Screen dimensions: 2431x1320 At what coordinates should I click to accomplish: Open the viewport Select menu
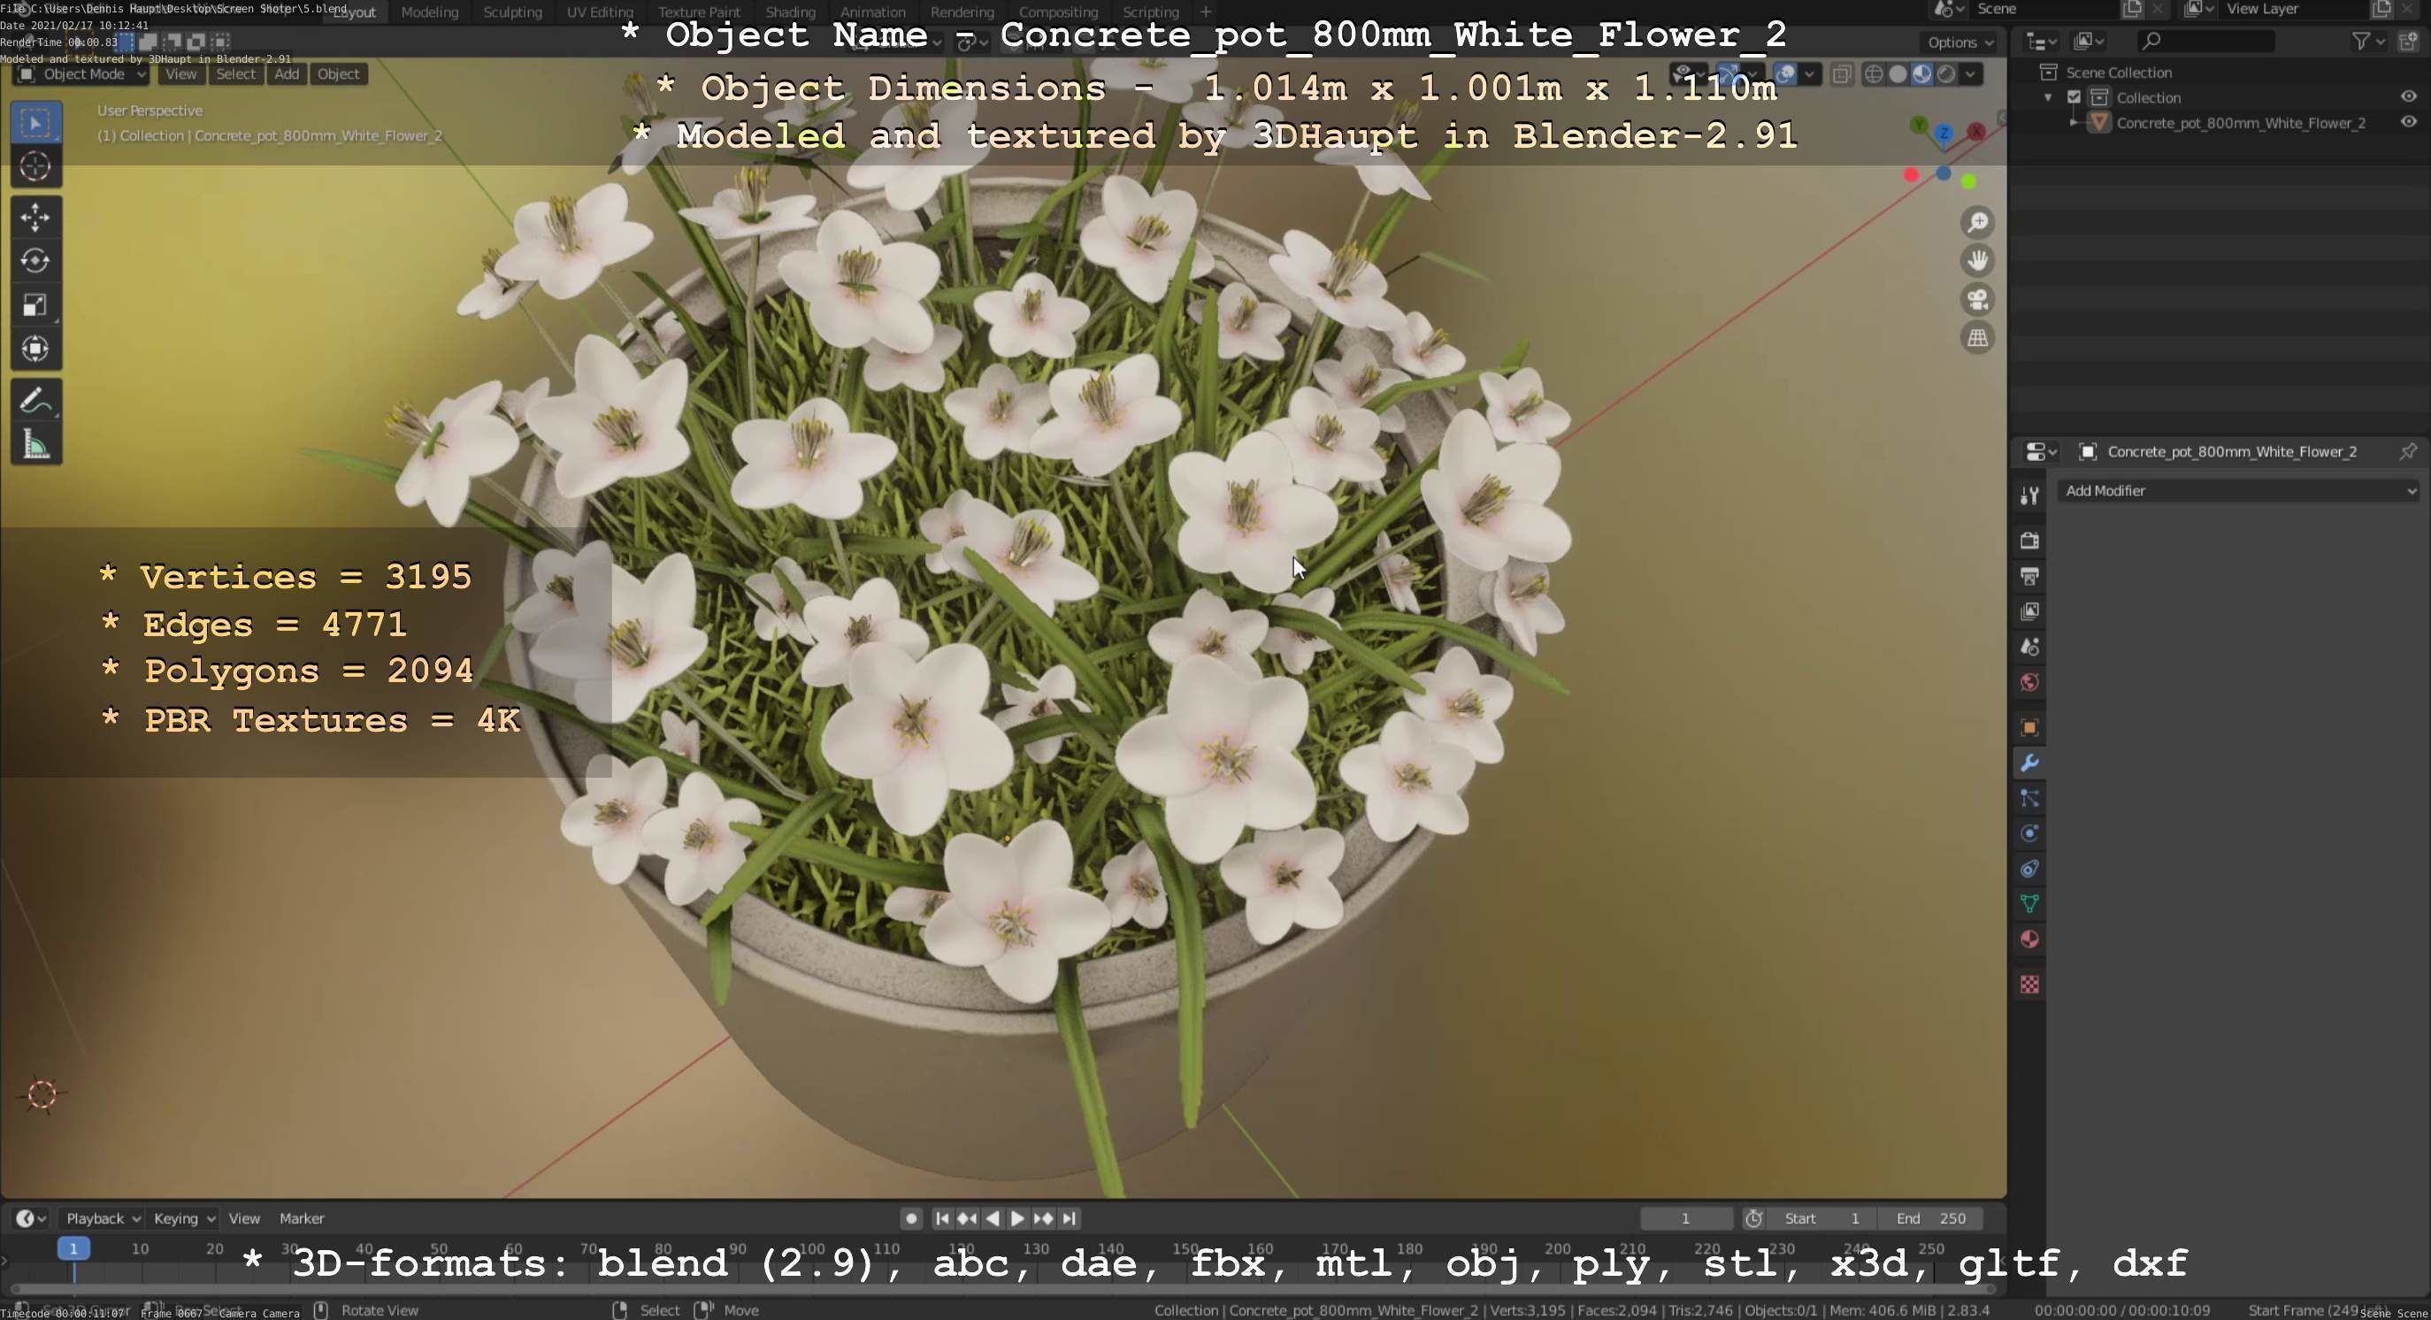point(235,74)
